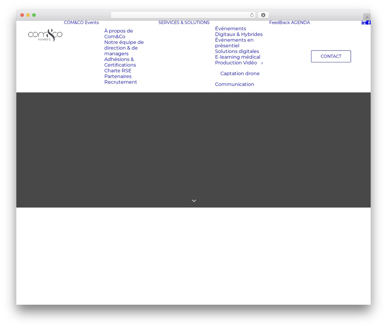Open the Captation drone link
This screenshot has width=387, height=328.
tap(240, 74)
